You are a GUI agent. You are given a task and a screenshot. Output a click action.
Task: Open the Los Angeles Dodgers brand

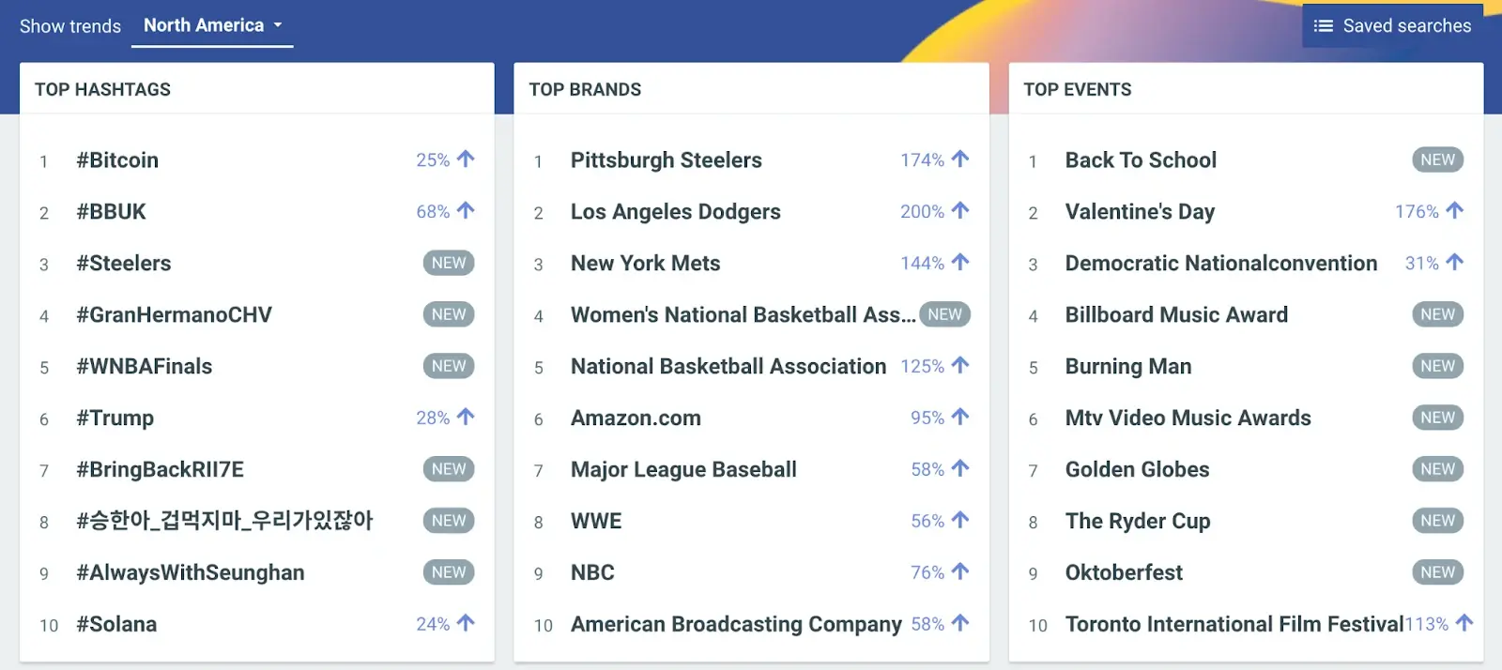click(x=675, y=212)
